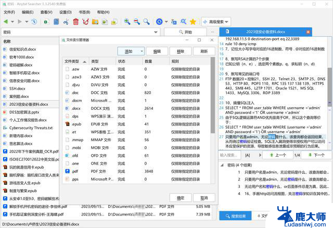This screenshot has width=333, height=228.
Task: Sort by 文件类型 column header arrow
Action: coord(84,61)
